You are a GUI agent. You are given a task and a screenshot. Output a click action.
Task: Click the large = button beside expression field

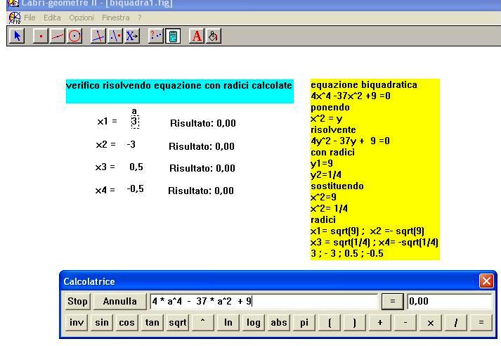pos(393,302)
